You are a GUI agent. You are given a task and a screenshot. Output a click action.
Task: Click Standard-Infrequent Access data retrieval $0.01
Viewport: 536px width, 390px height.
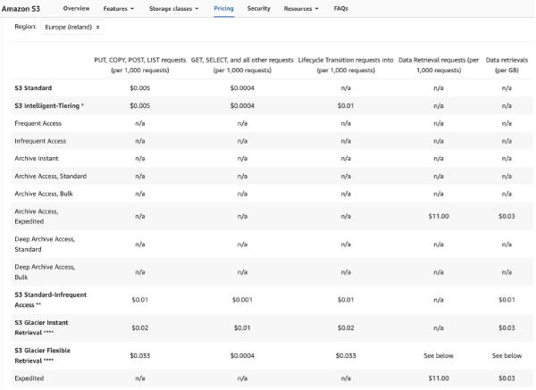pos(507,300)
